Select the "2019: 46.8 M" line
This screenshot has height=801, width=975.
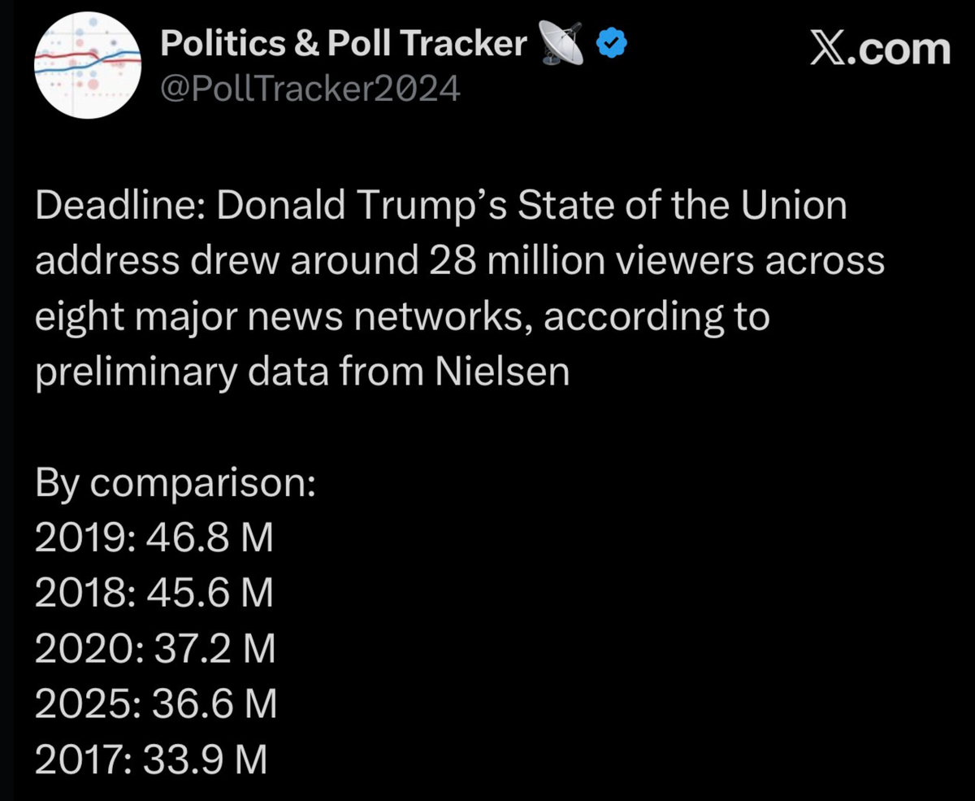(x=154, y=539)
